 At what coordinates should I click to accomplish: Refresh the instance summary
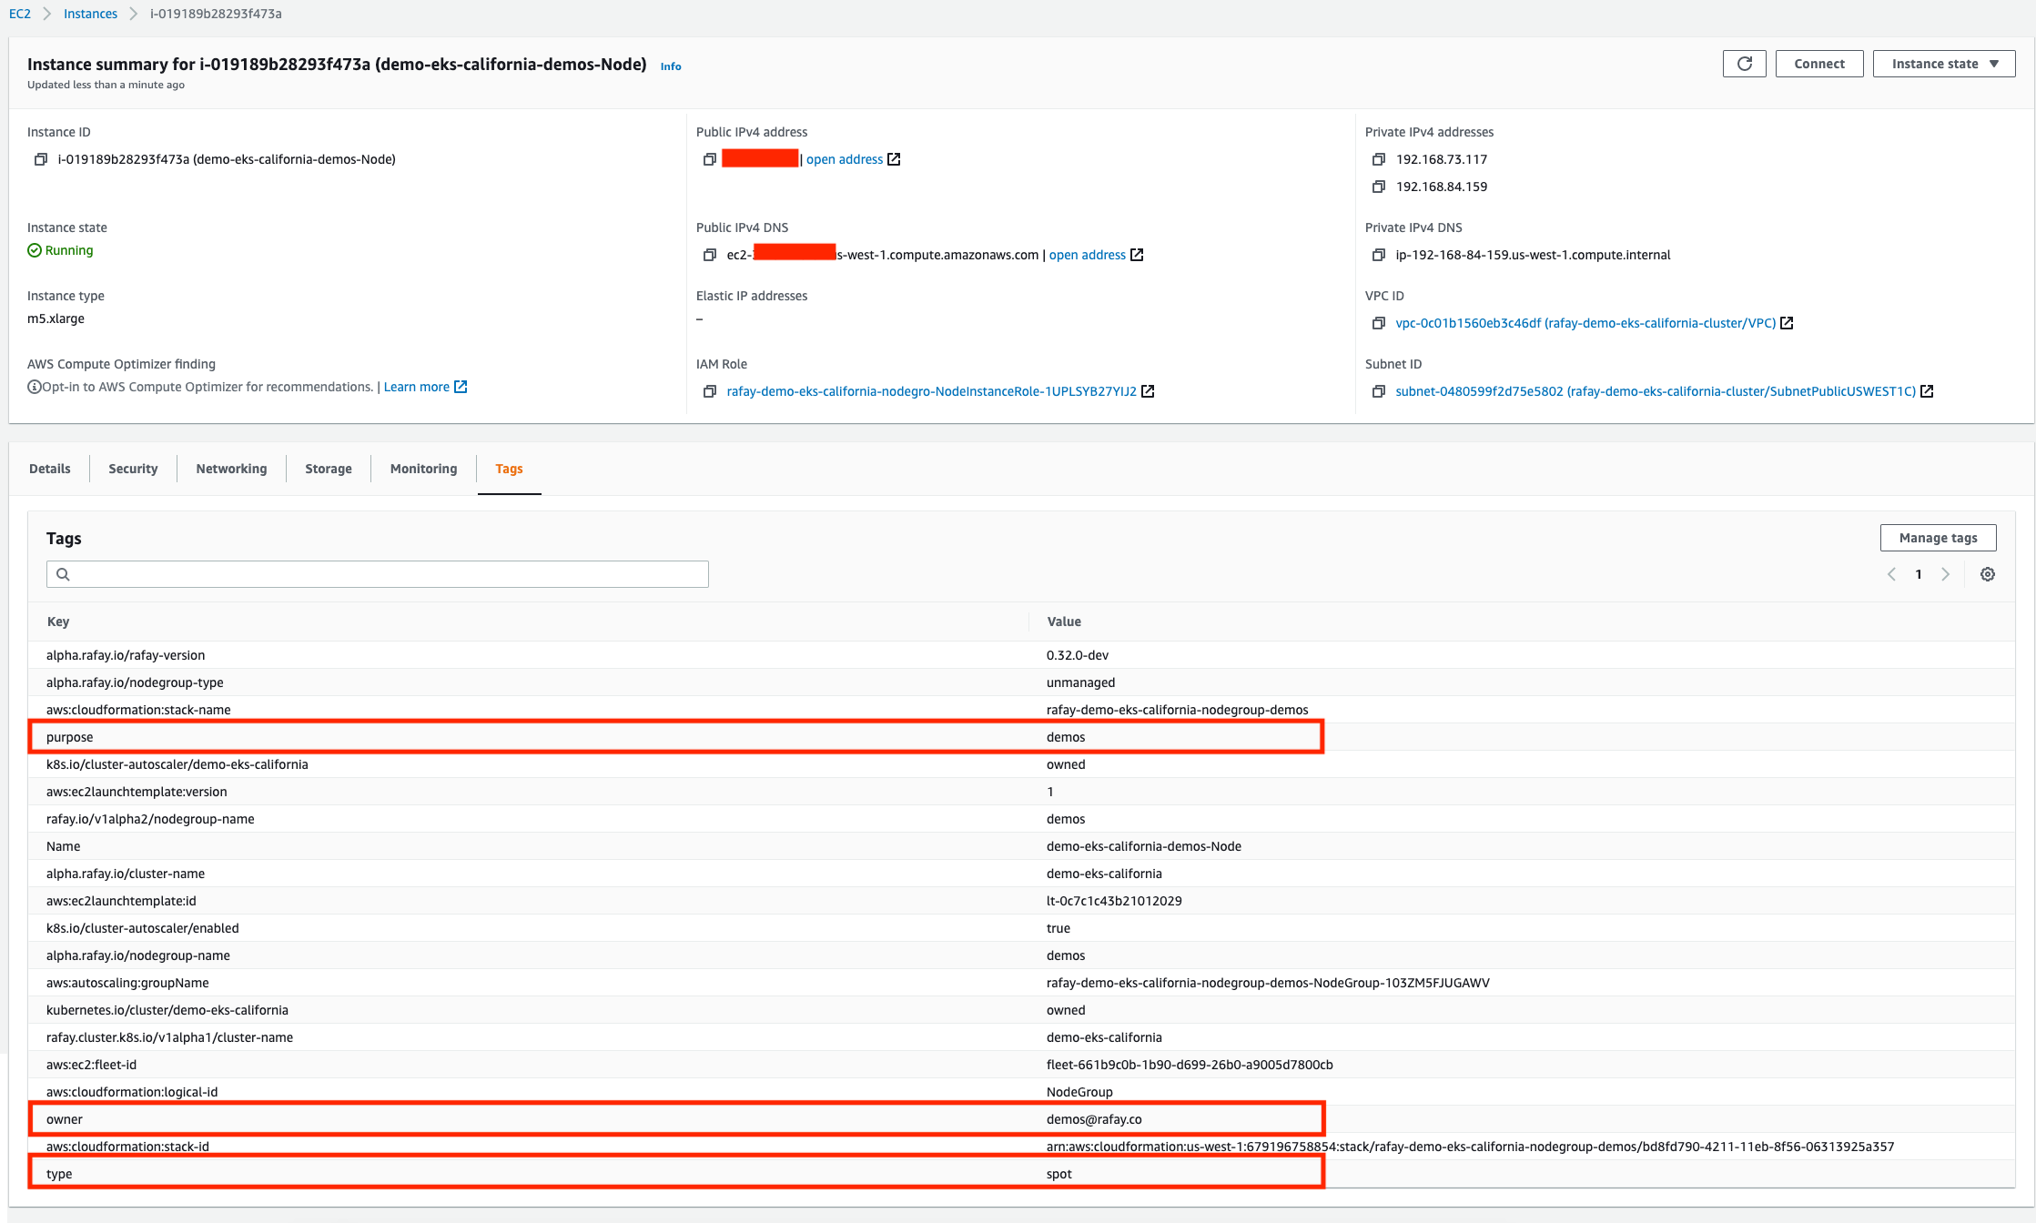1744,64
